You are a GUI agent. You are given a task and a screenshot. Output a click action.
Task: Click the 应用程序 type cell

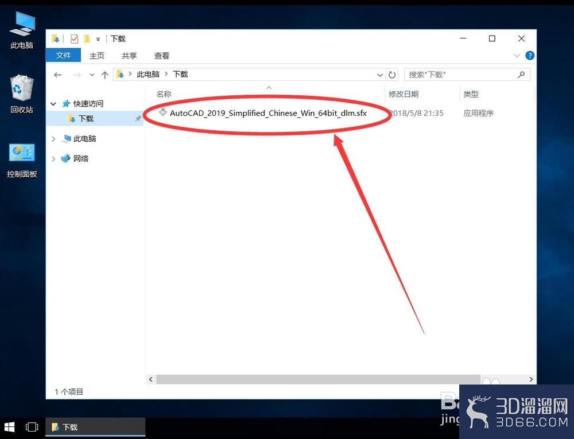[x=479, y=113]
